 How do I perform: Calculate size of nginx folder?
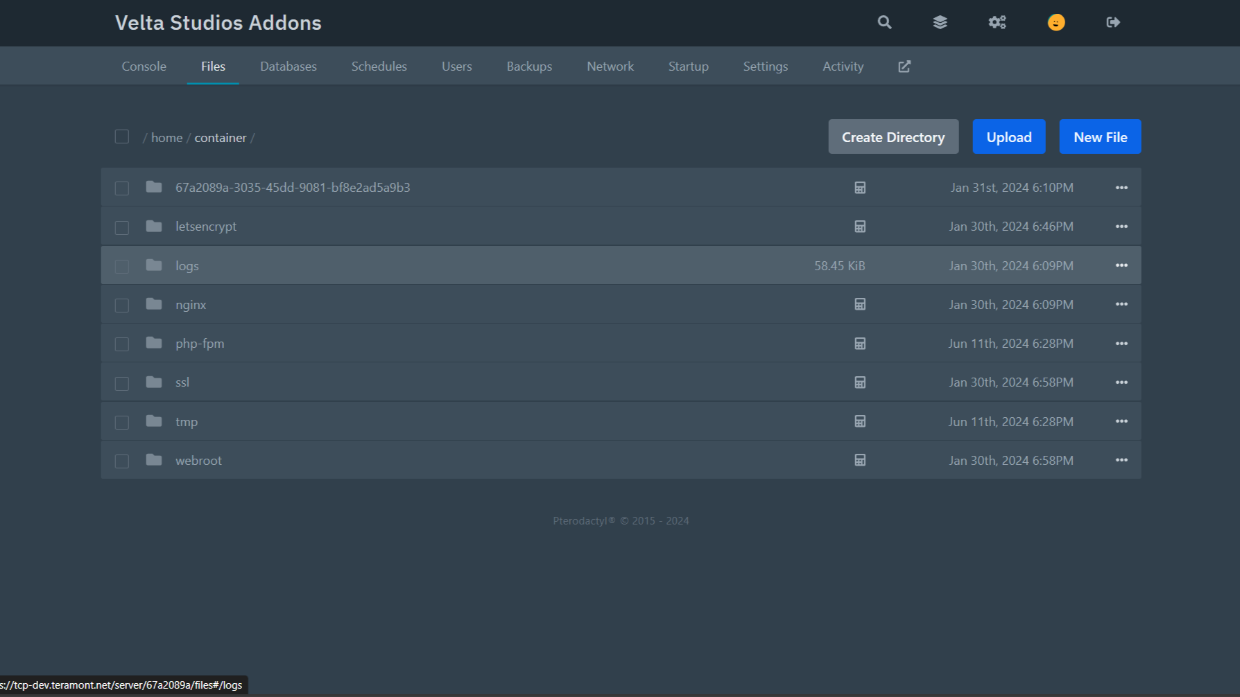click(860, 304)
